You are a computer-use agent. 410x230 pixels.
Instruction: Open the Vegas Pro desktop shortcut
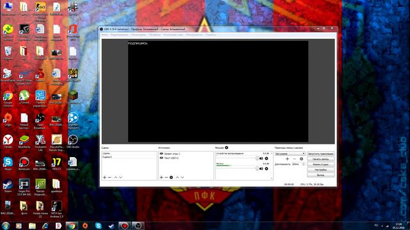point(24,187)
